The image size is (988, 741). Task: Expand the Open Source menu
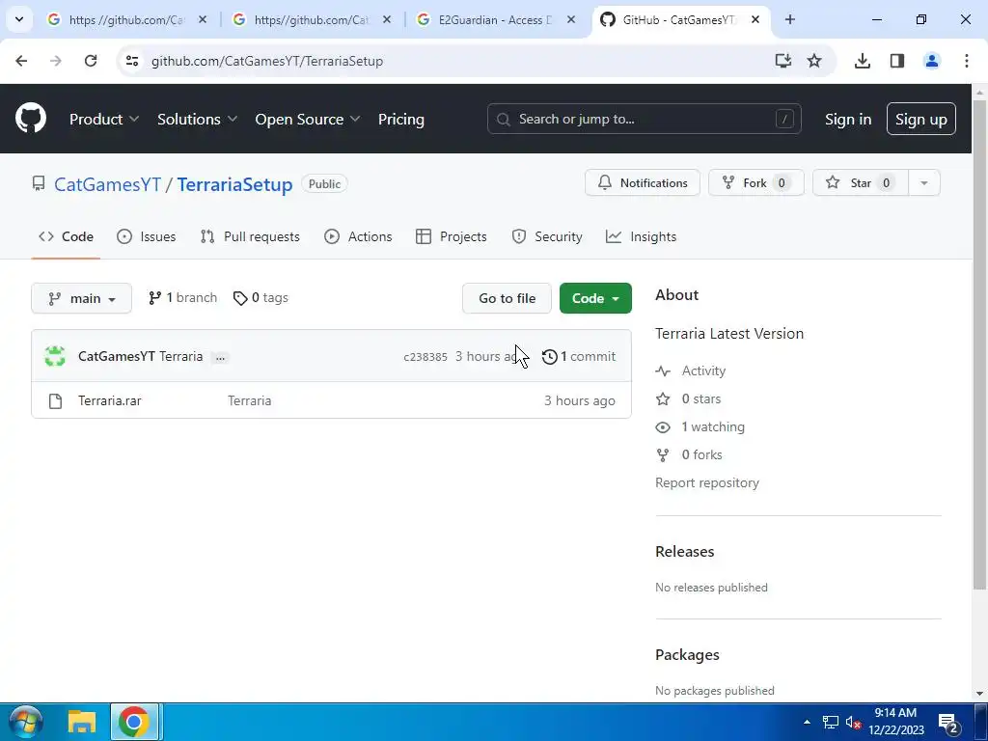click(x=308, y=119)
